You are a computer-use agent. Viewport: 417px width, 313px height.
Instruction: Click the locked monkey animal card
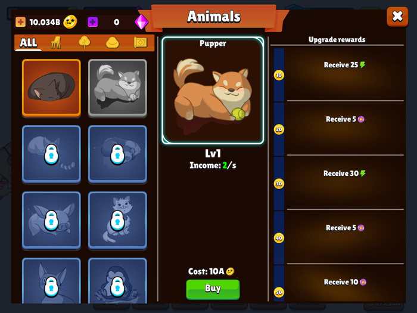(117, 281)
